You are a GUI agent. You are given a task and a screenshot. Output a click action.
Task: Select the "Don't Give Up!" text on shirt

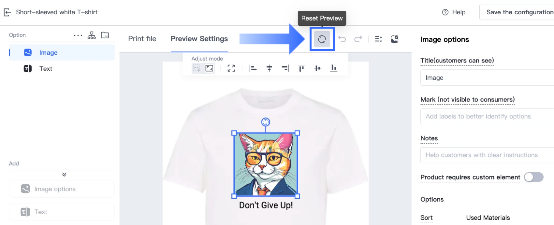[266, 205]
